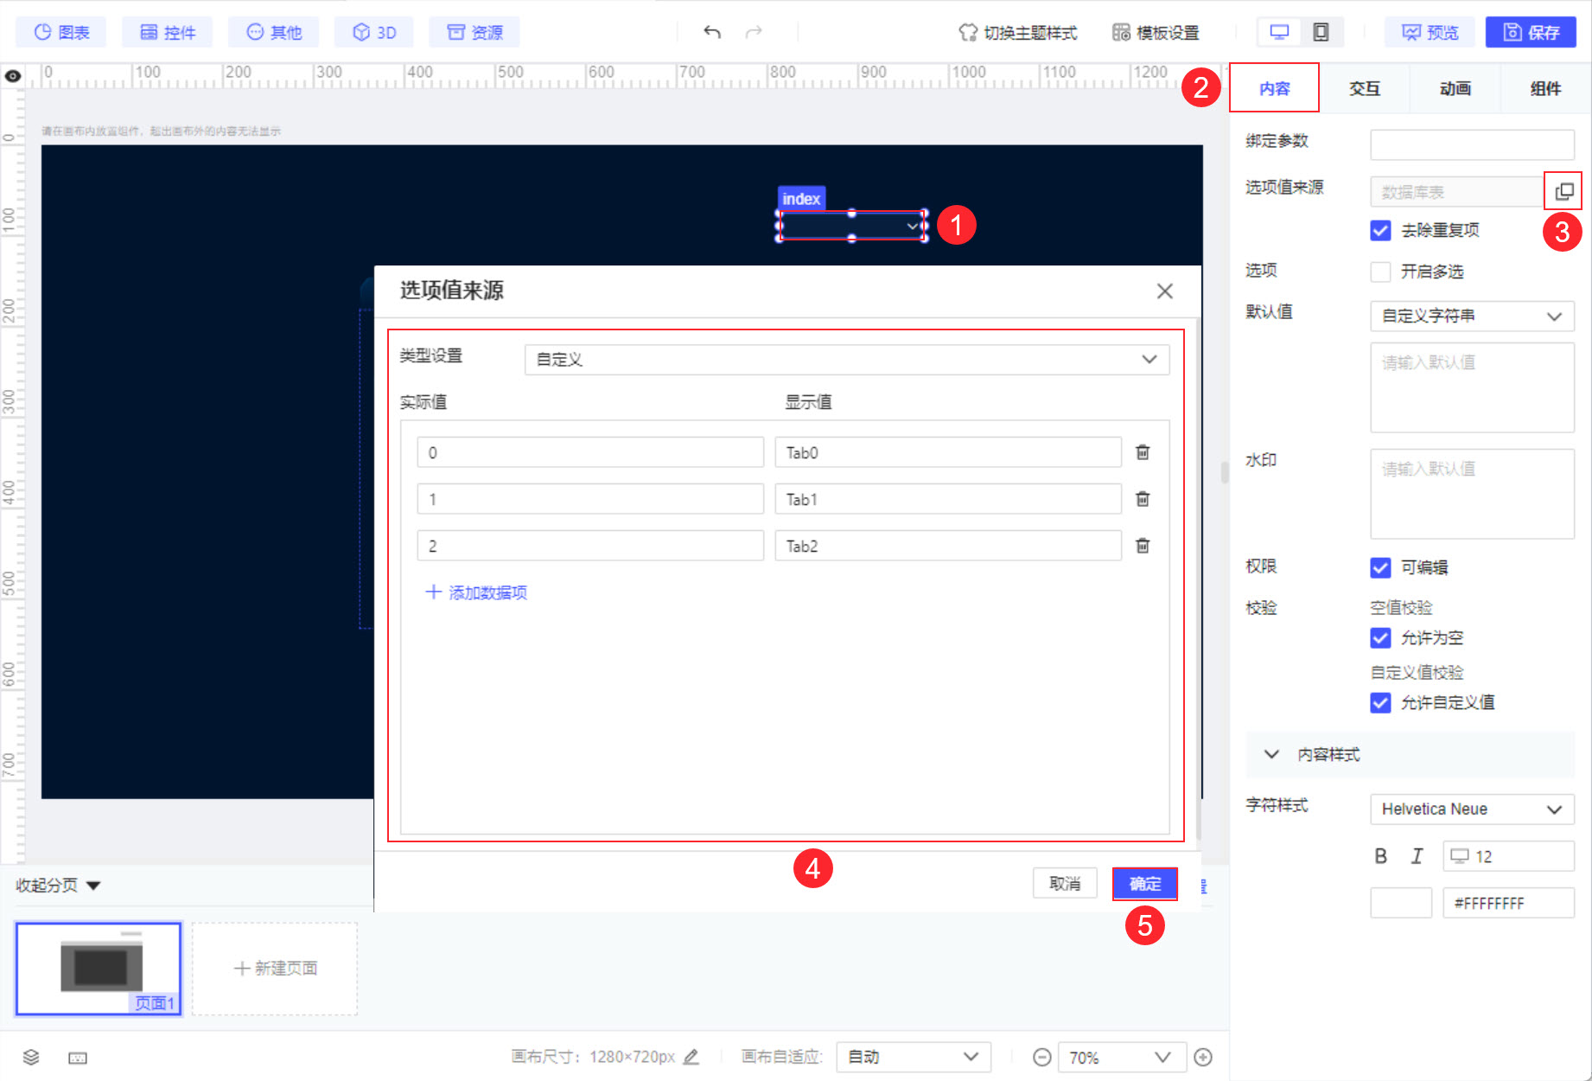Edit canvas size pencil icon

click(x=691, y=1057)
